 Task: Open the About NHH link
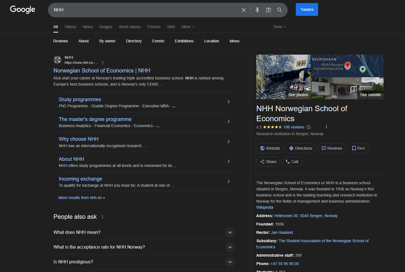click(x=71, y=159)
